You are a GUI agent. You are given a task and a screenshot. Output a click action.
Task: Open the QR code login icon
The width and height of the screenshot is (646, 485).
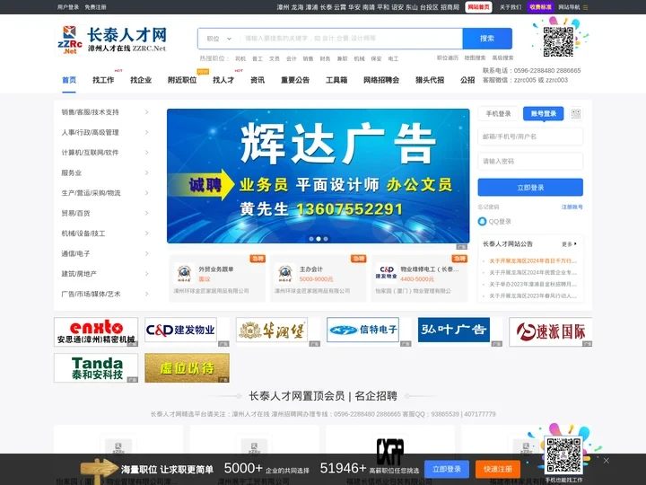575,114
